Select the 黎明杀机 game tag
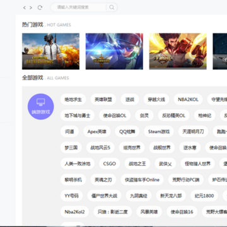Image resolution: width=227 pixels, height=227 pixels. [x=73, y=180]
